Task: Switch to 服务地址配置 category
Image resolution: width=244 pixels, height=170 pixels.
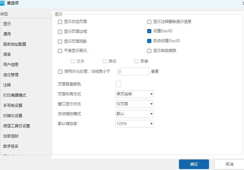Action: [x=15, y=44]
